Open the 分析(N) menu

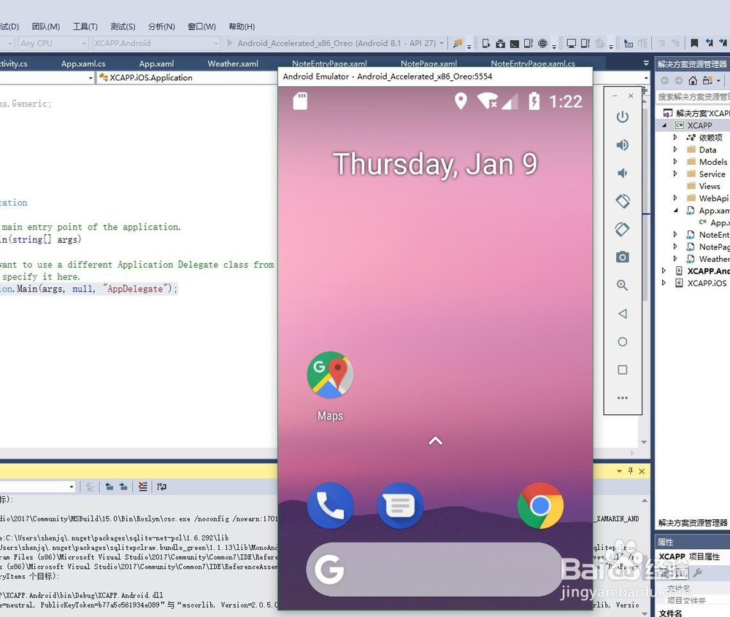pyautogui.click(x=161, y=26)
